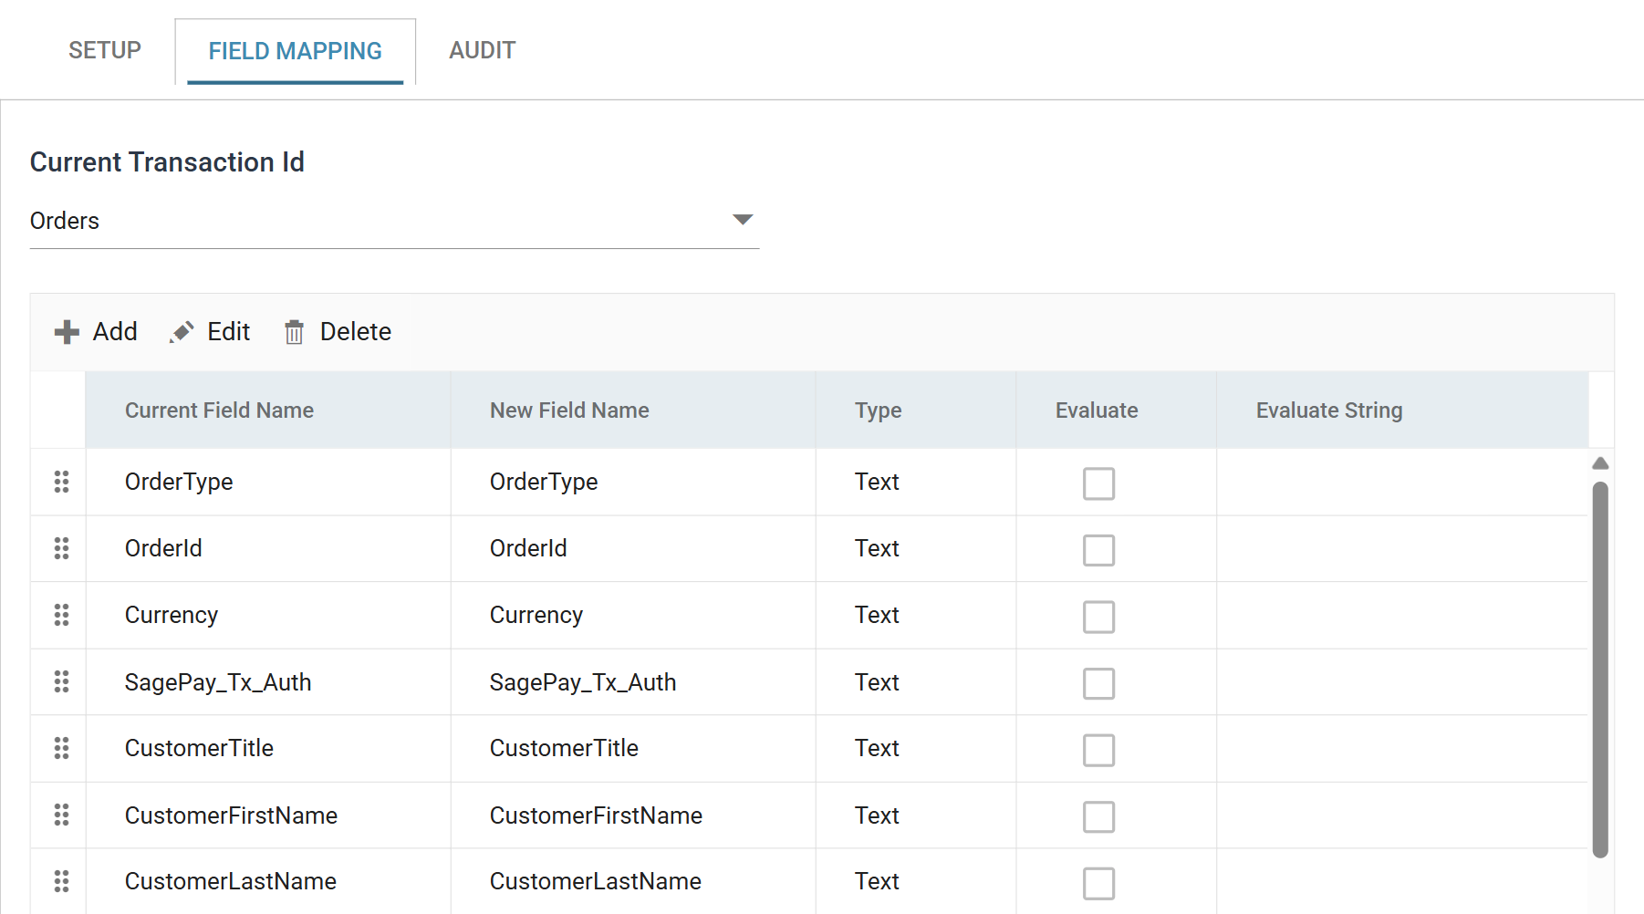The height and width of the screenshot is (914, 1644).
Task: Select the Currency row drag handle
Action: [61, 615]
